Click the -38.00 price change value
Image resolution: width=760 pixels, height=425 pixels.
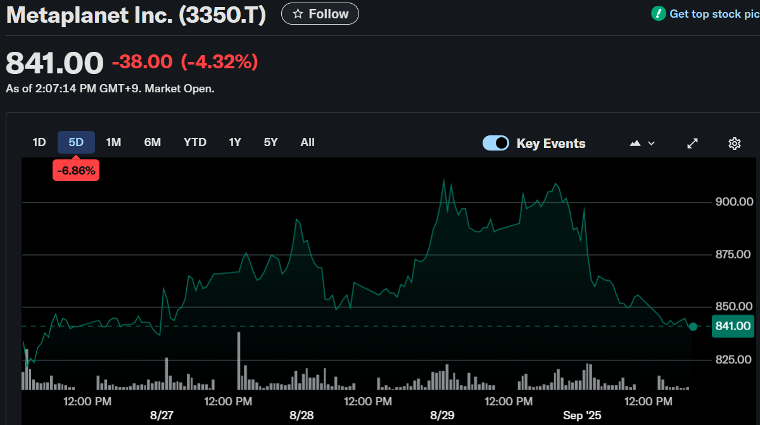click(142, 62)
